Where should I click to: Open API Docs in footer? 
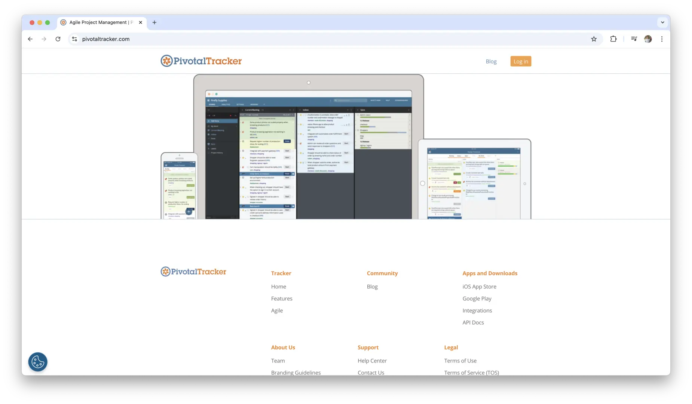tap(473, 322)
